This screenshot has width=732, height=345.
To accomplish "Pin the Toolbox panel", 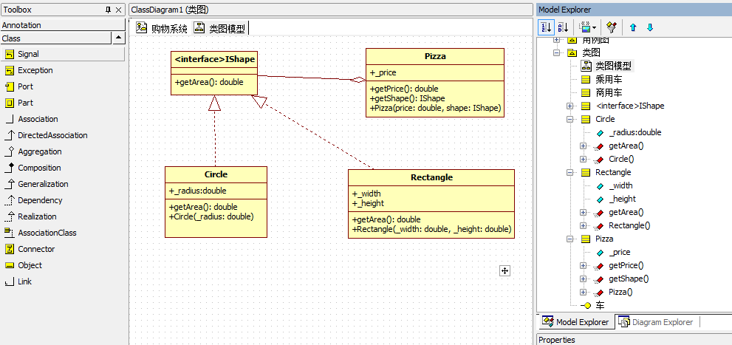I will 108,10.
